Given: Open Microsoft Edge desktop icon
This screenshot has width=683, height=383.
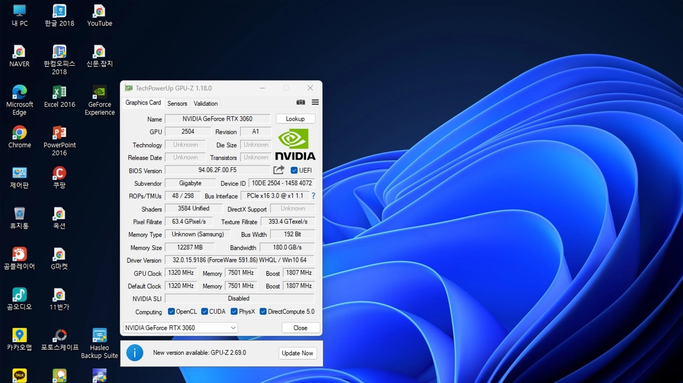Looking at the screenshot, I should (x=19, y=100).
